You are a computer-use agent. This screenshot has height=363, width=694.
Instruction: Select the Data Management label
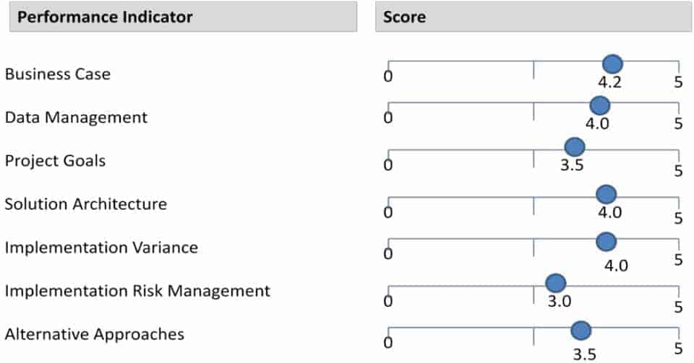point(76,118)
